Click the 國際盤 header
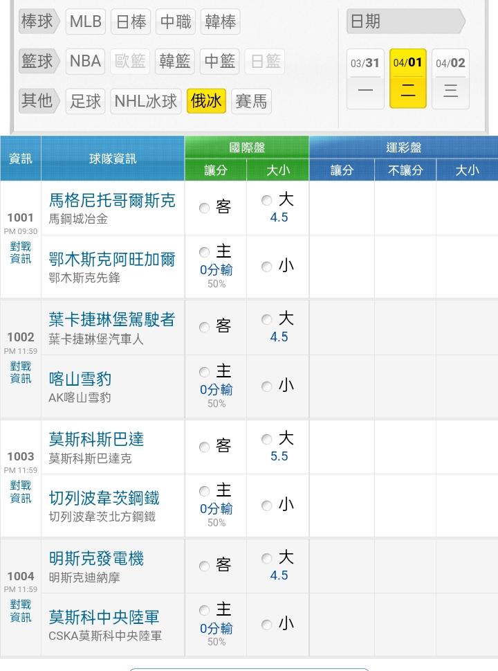Image resolution: width=498 pixels, height=671 pixels. coord(247,147)
